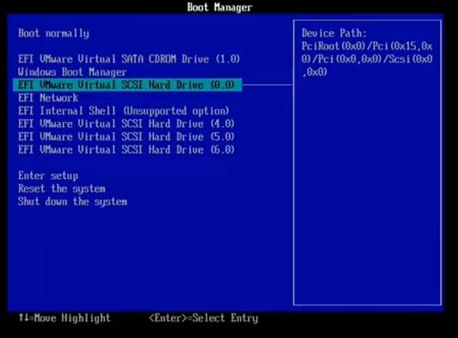Choose EFI VMware Virtual SCSI Hard Drive (6.0)
This screenshot has height=338, width=458.
pyautogui.click(x=126, y=149)
